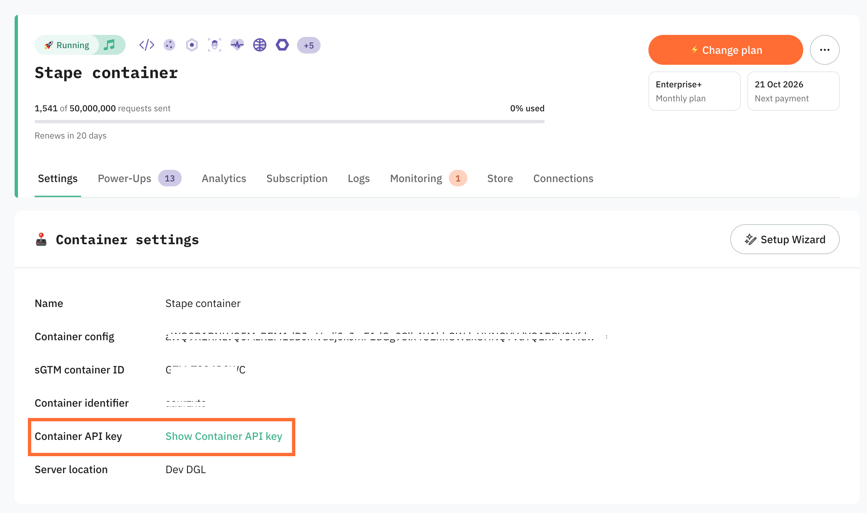Image resolution: width=867 pixels, height=513 pixels.
Task: Click the Running status badge
Action: 67,45
